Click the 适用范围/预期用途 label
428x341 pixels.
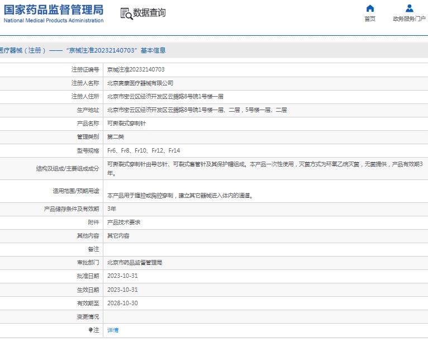tap(76, 191)
